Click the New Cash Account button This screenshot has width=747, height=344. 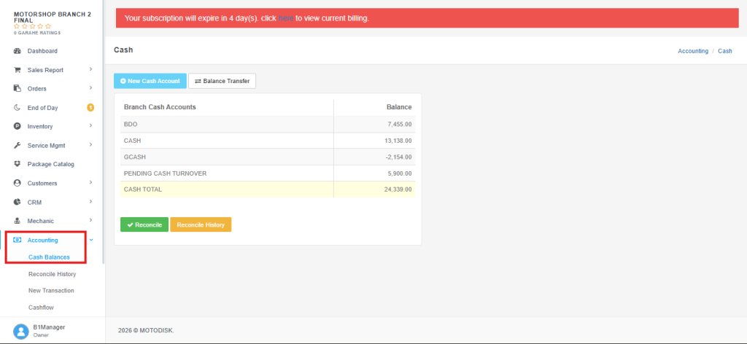150,81
